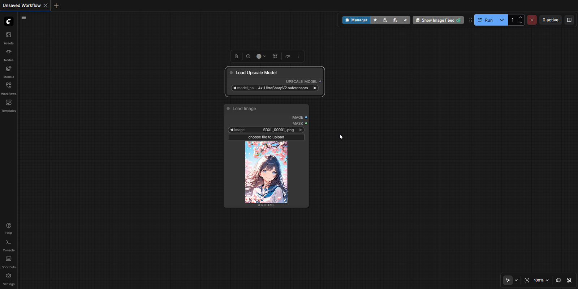Screen dimensions: 578x289
Task: Open the image combo SDXL_00001_.png
Action: pos(266,130)
